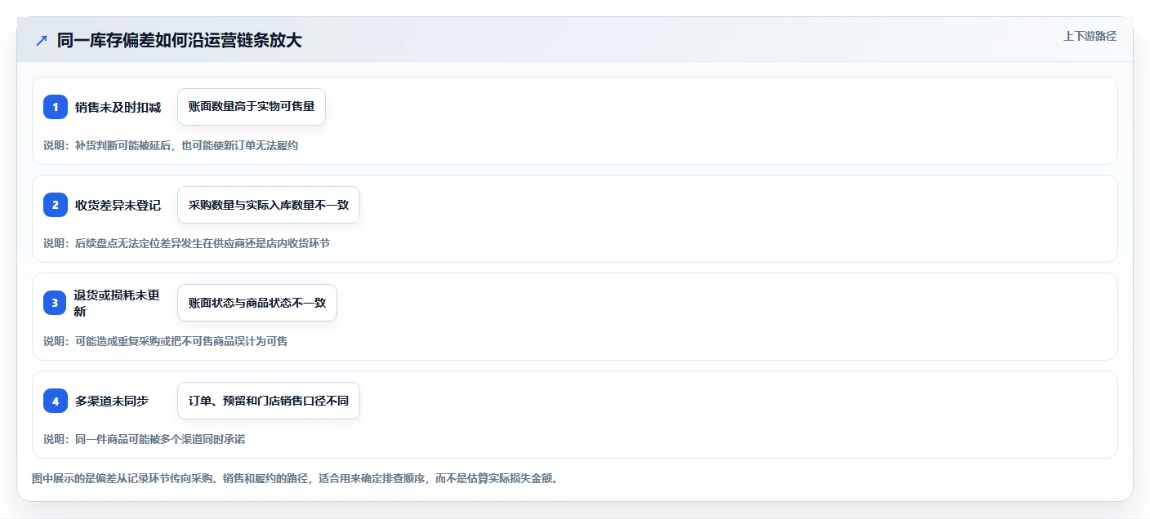Click the 上下游路径 label in the header
This screenshot has height=519, width=1150.
[1090, 36]
